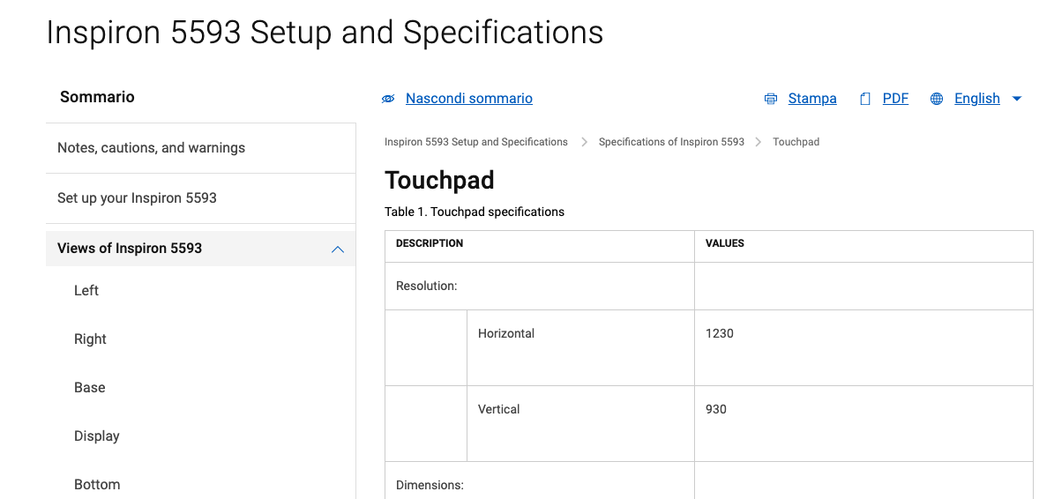Open the Base view entry
Viewport: 1054px width, 499px height.
(89, 388)
